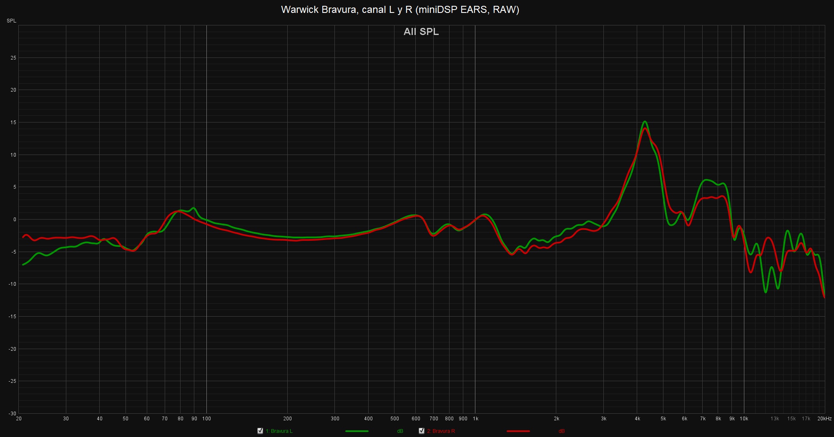Click the red dB readout in legend
Screen dimensions: 834x437
[561, 431]
